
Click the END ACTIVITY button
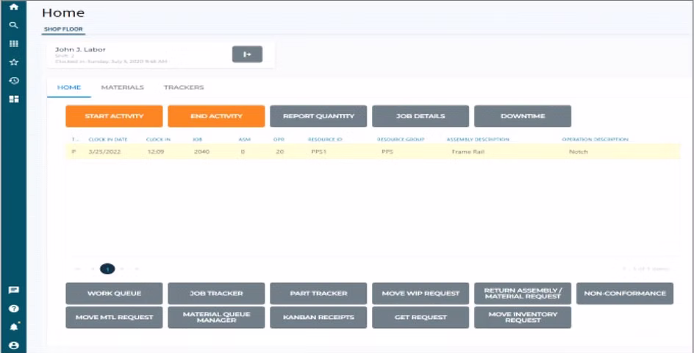[x=216, y=116]
